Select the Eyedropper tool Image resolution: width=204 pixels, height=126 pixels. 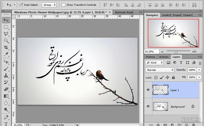(x=6, y=54)
